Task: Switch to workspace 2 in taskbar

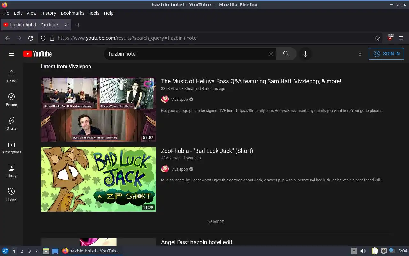Action: click(x=22, y=251)
